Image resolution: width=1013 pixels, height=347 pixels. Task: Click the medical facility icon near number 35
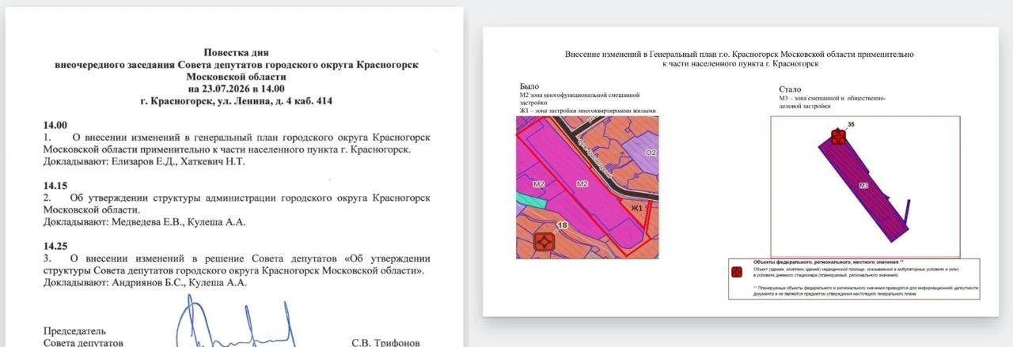[x=838, y=137]
